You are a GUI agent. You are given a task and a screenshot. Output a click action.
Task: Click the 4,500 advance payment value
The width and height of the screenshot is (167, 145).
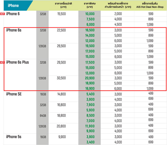pyautogui.click(x=118, y=24)
